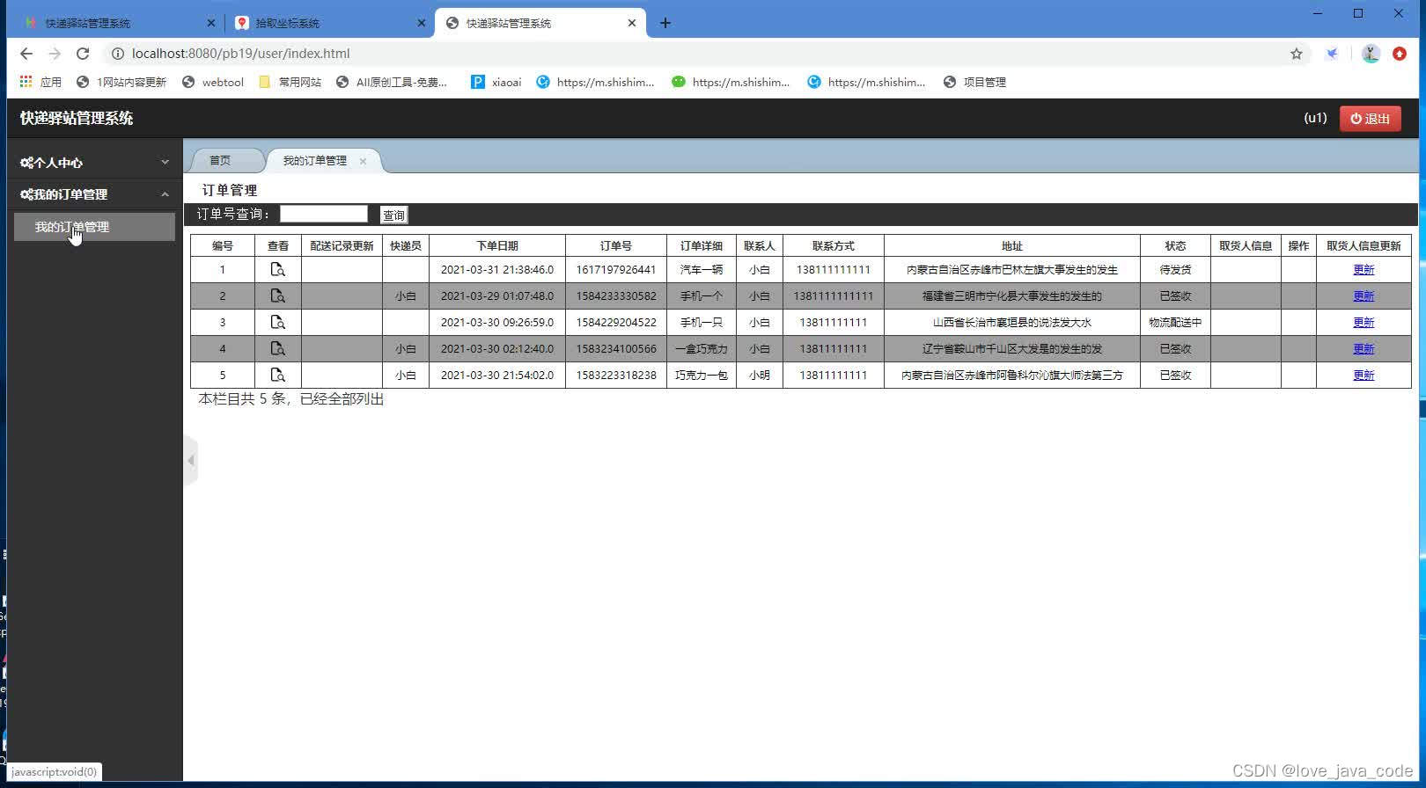Switch to the first 快递驿站管理系统 browser tab
1426x788 pixels.
[x=121, y=23]
